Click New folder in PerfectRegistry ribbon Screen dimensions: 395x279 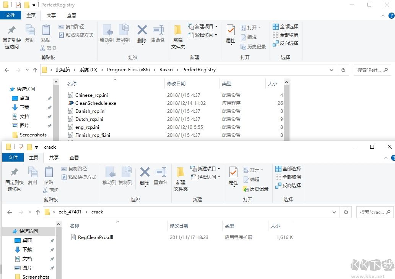pyautogui.click(x=178, y=37)
